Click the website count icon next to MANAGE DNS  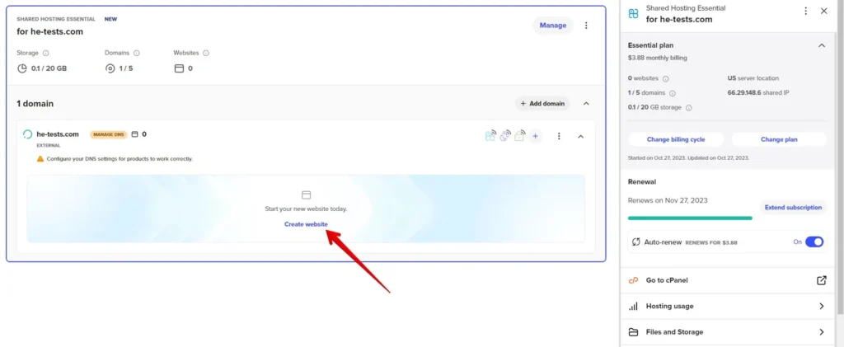click(135, 134)
